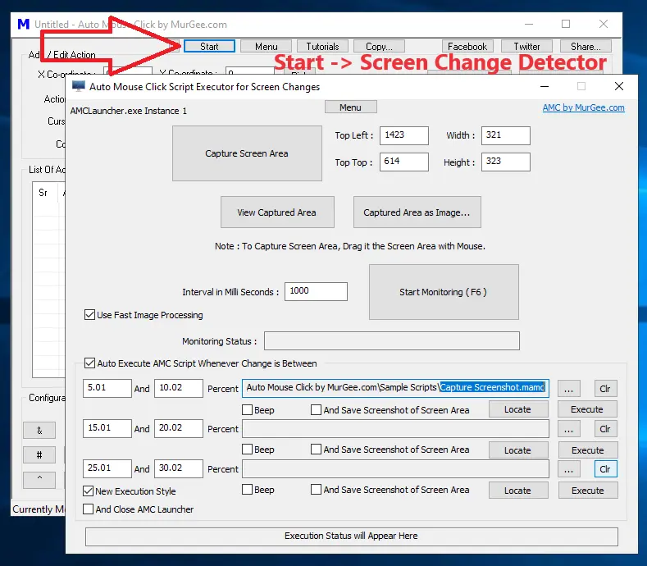The height and width of the screenshot is (566, 647).
Task: Click the script path field with Capture Screenshot.mamc
Action: (x=395, y=389)
